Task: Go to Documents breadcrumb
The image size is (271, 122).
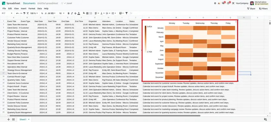Action: (29, 3)
